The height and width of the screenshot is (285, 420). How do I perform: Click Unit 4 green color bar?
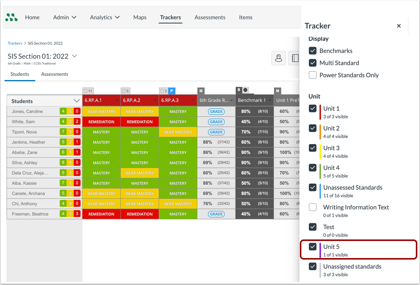320,171
